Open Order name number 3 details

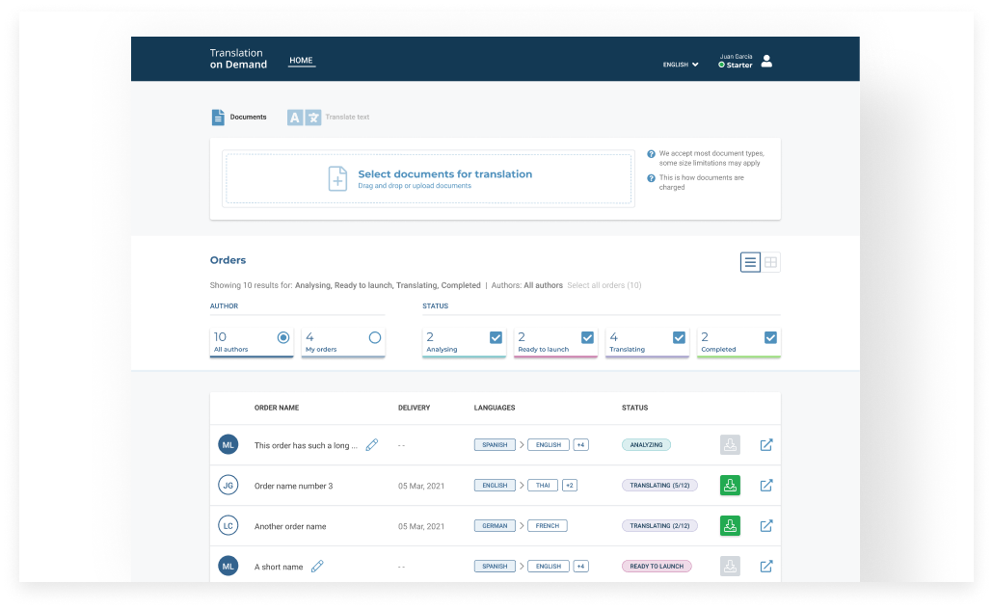tap(766, 486)
